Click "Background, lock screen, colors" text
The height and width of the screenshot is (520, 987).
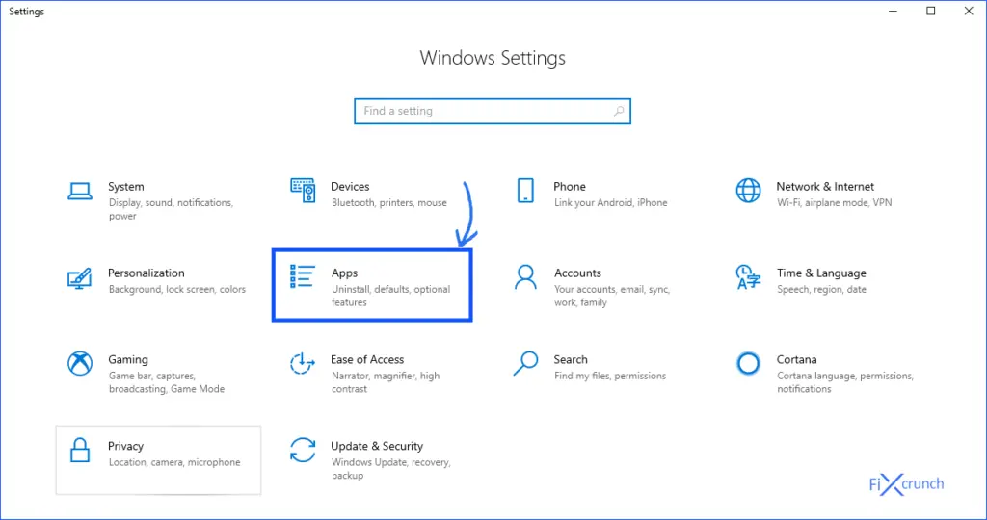click(177, 290)
